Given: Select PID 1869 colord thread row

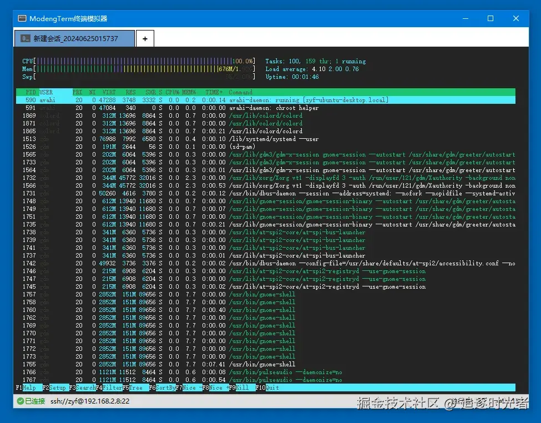Looking at the screenshot, I should [266, 115].
